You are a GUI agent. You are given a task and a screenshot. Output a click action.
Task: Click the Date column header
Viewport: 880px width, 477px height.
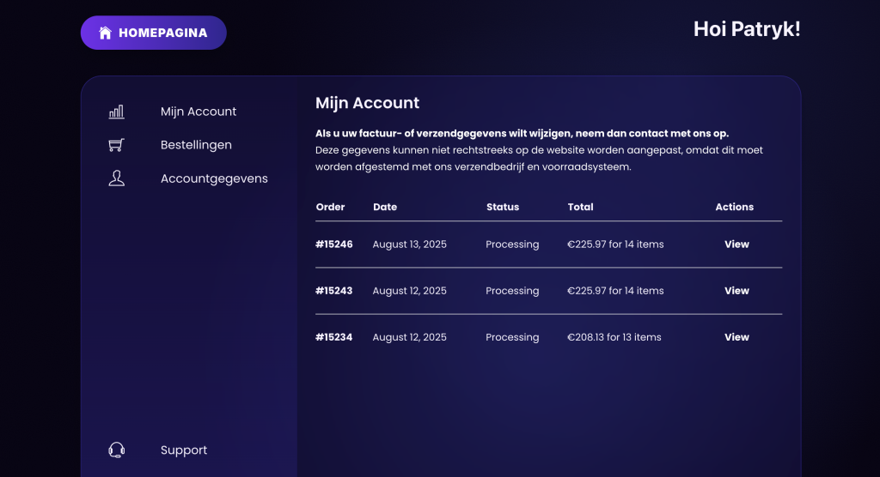tap(385, 207)
